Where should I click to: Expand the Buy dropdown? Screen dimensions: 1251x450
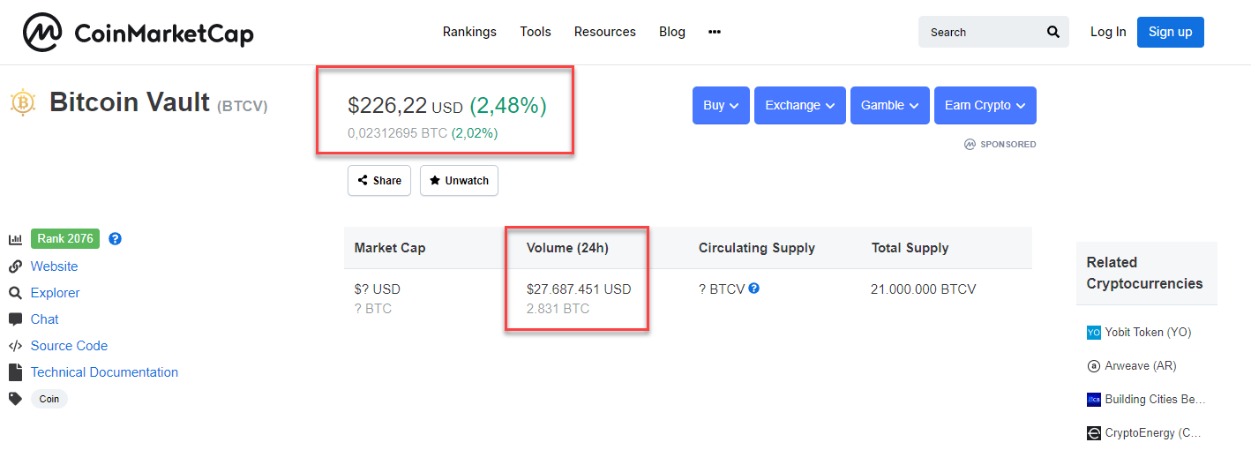click(x=722, y=105)
